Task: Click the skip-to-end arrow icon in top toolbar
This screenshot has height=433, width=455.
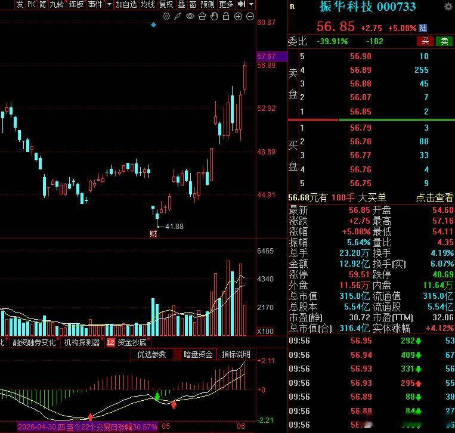Action: pyautogui.click(x=242, y=4)
